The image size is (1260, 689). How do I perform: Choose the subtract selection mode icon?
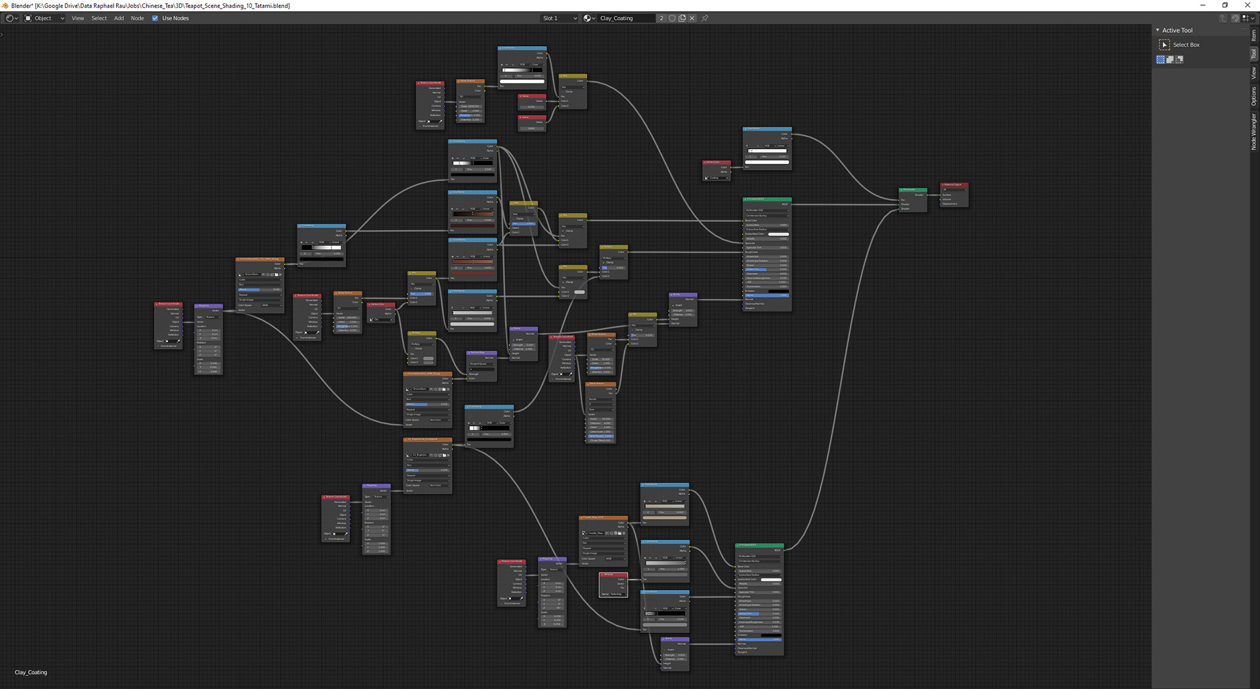(1179, 60)
